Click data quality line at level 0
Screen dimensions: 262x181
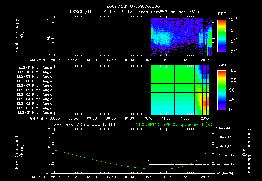coord(179,164)
